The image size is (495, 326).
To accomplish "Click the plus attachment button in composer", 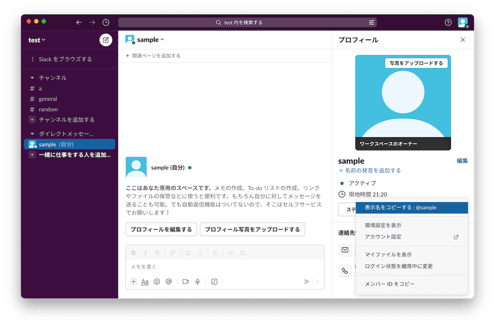I will pos(134,281).
